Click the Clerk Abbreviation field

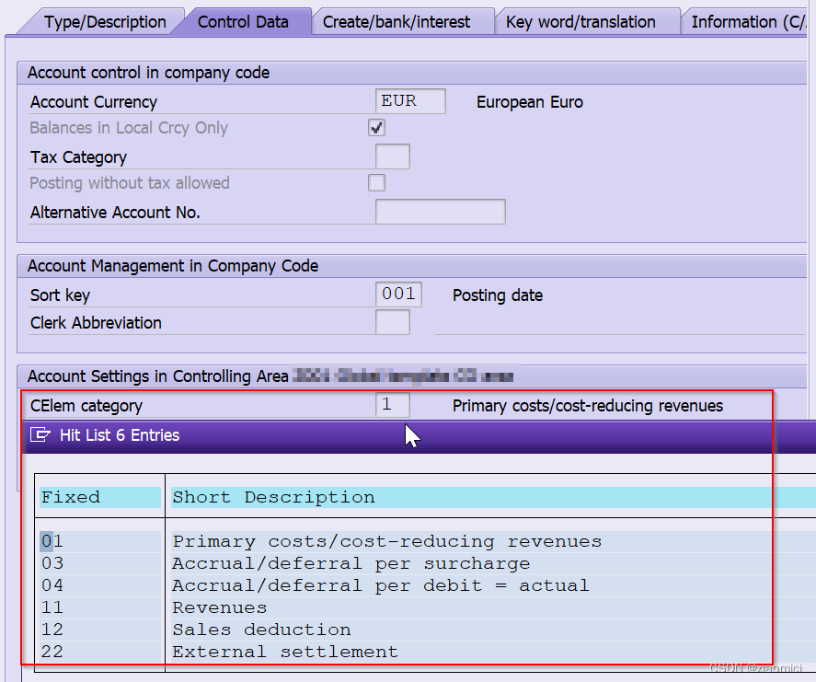tap(393, 322)
